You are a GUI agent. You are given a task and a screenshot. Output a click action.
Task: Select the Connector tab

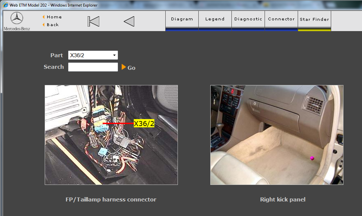click(x=281, y=21)
